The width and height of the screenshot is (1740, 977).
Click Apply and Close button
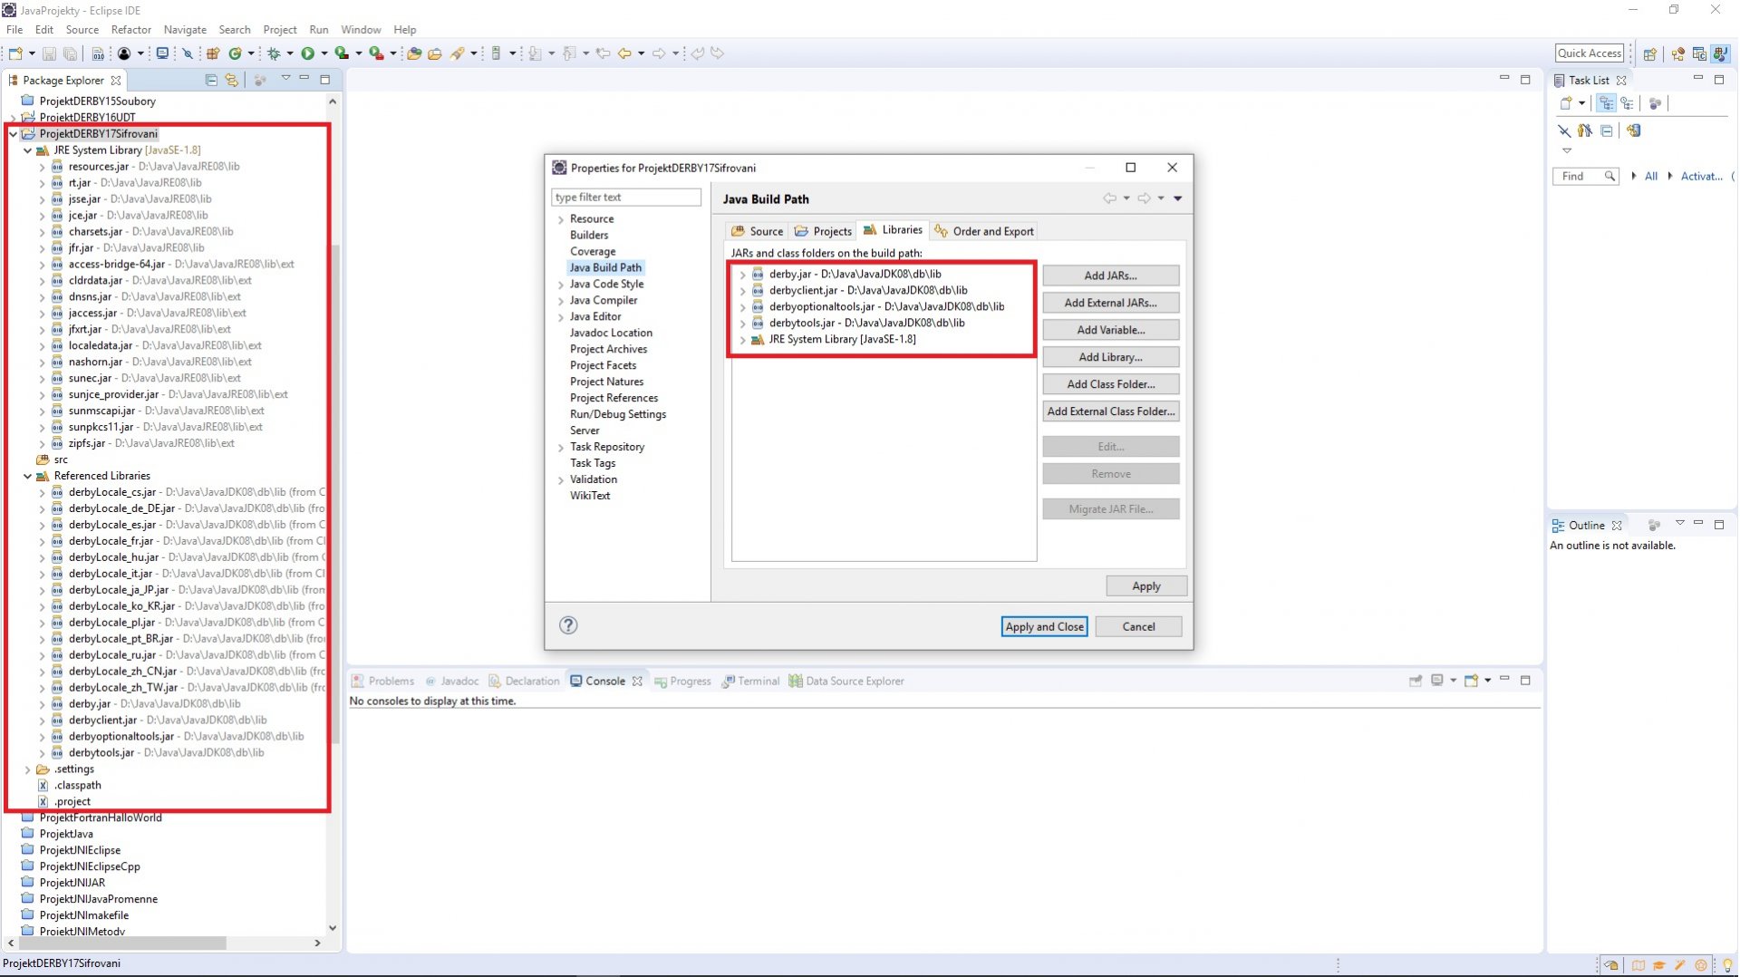coord(1044,626)
